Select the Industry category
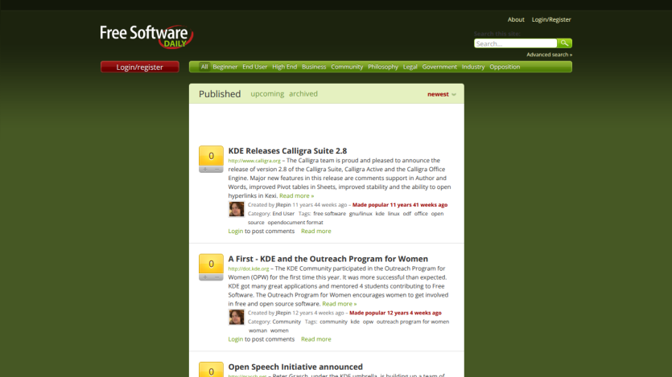 pos(473,67)
